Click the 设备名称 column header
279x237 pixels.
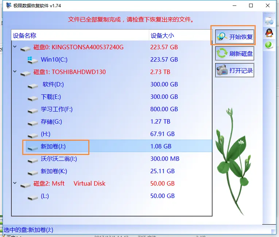pos(80,35)
